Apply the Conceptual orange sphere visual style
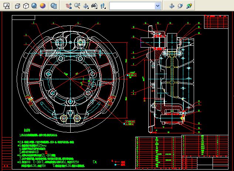The image size is (234, 171). pos(43,6)
